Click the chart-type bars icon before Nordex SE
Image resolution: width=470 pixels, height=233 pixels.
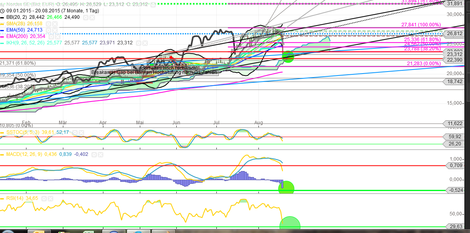pos(2,4)
